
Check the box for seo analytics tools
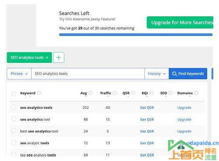click(x=14, y=107)
